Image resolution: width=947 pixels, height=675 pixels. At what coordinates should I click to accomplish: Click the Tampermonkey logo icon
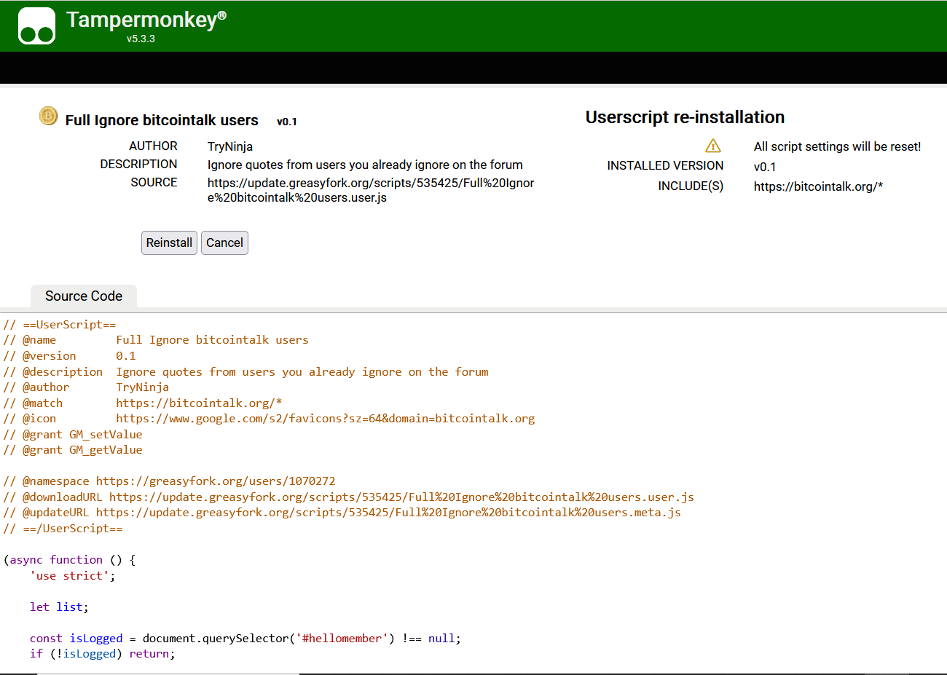(37, 26)
